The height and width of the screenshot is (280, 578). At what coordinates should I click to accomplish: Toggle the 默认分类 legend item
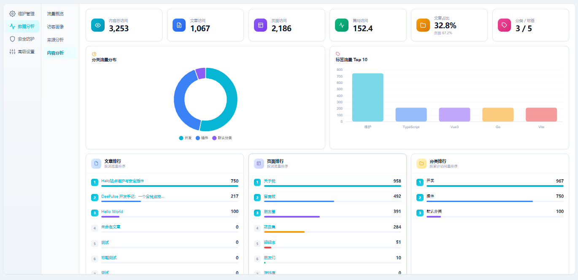pos(222,138)
